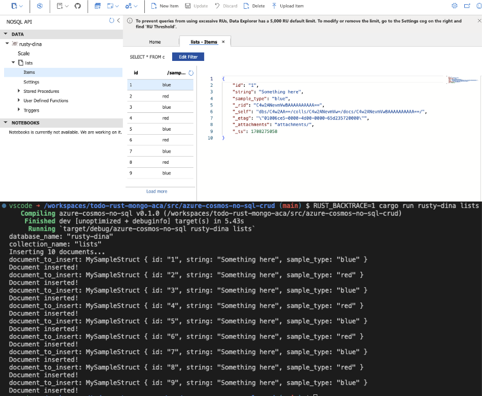The image size is (482, 396).
Task: Collapse the NOTEBOOKS section
Action: point(5,122)
